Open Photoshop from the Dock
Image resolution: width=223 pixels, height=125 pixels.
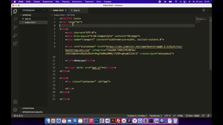[97, 121]
